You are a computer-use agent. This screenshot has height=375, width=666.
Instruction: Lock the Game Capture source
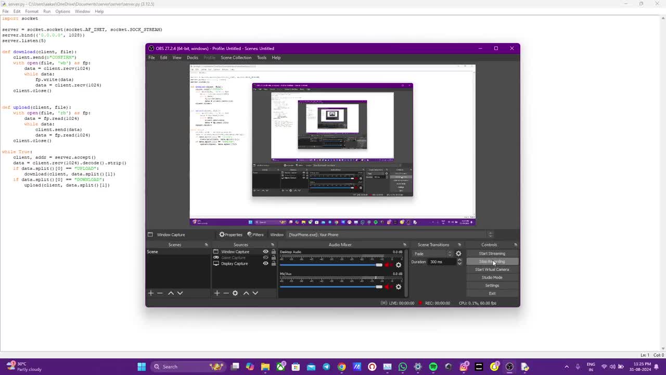[x=273, y=258]
